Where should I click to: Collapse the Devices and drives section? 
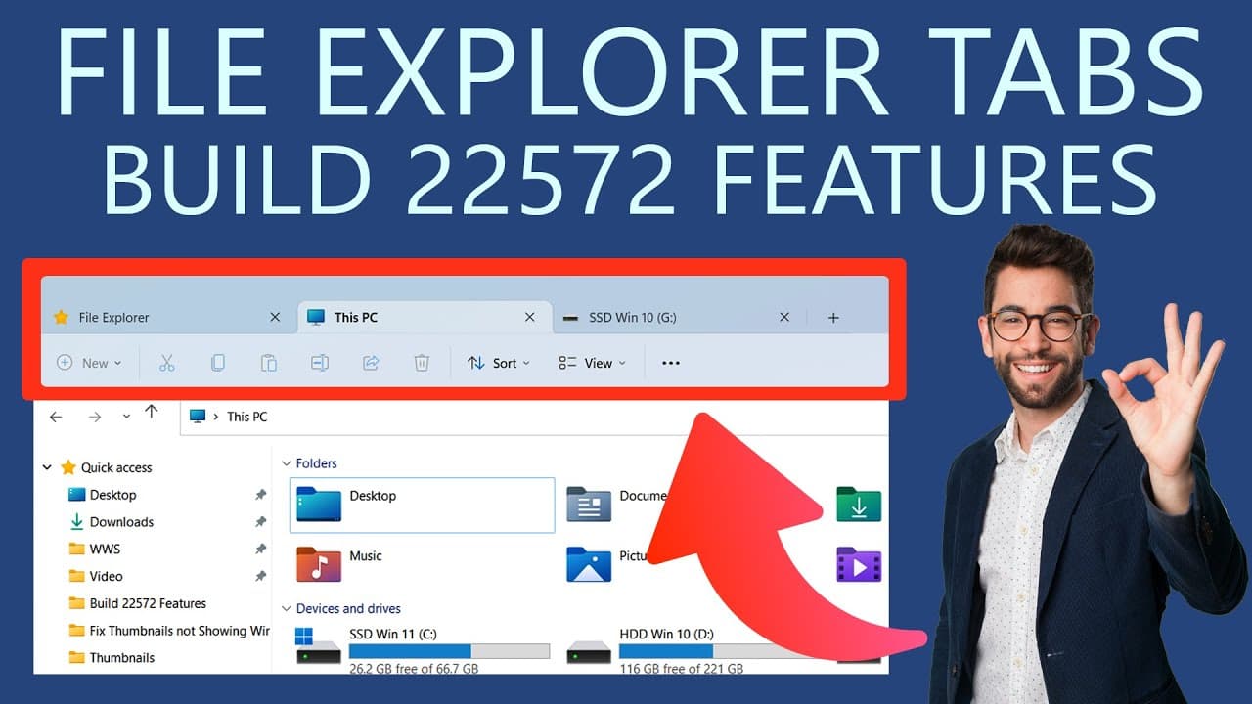287,608
